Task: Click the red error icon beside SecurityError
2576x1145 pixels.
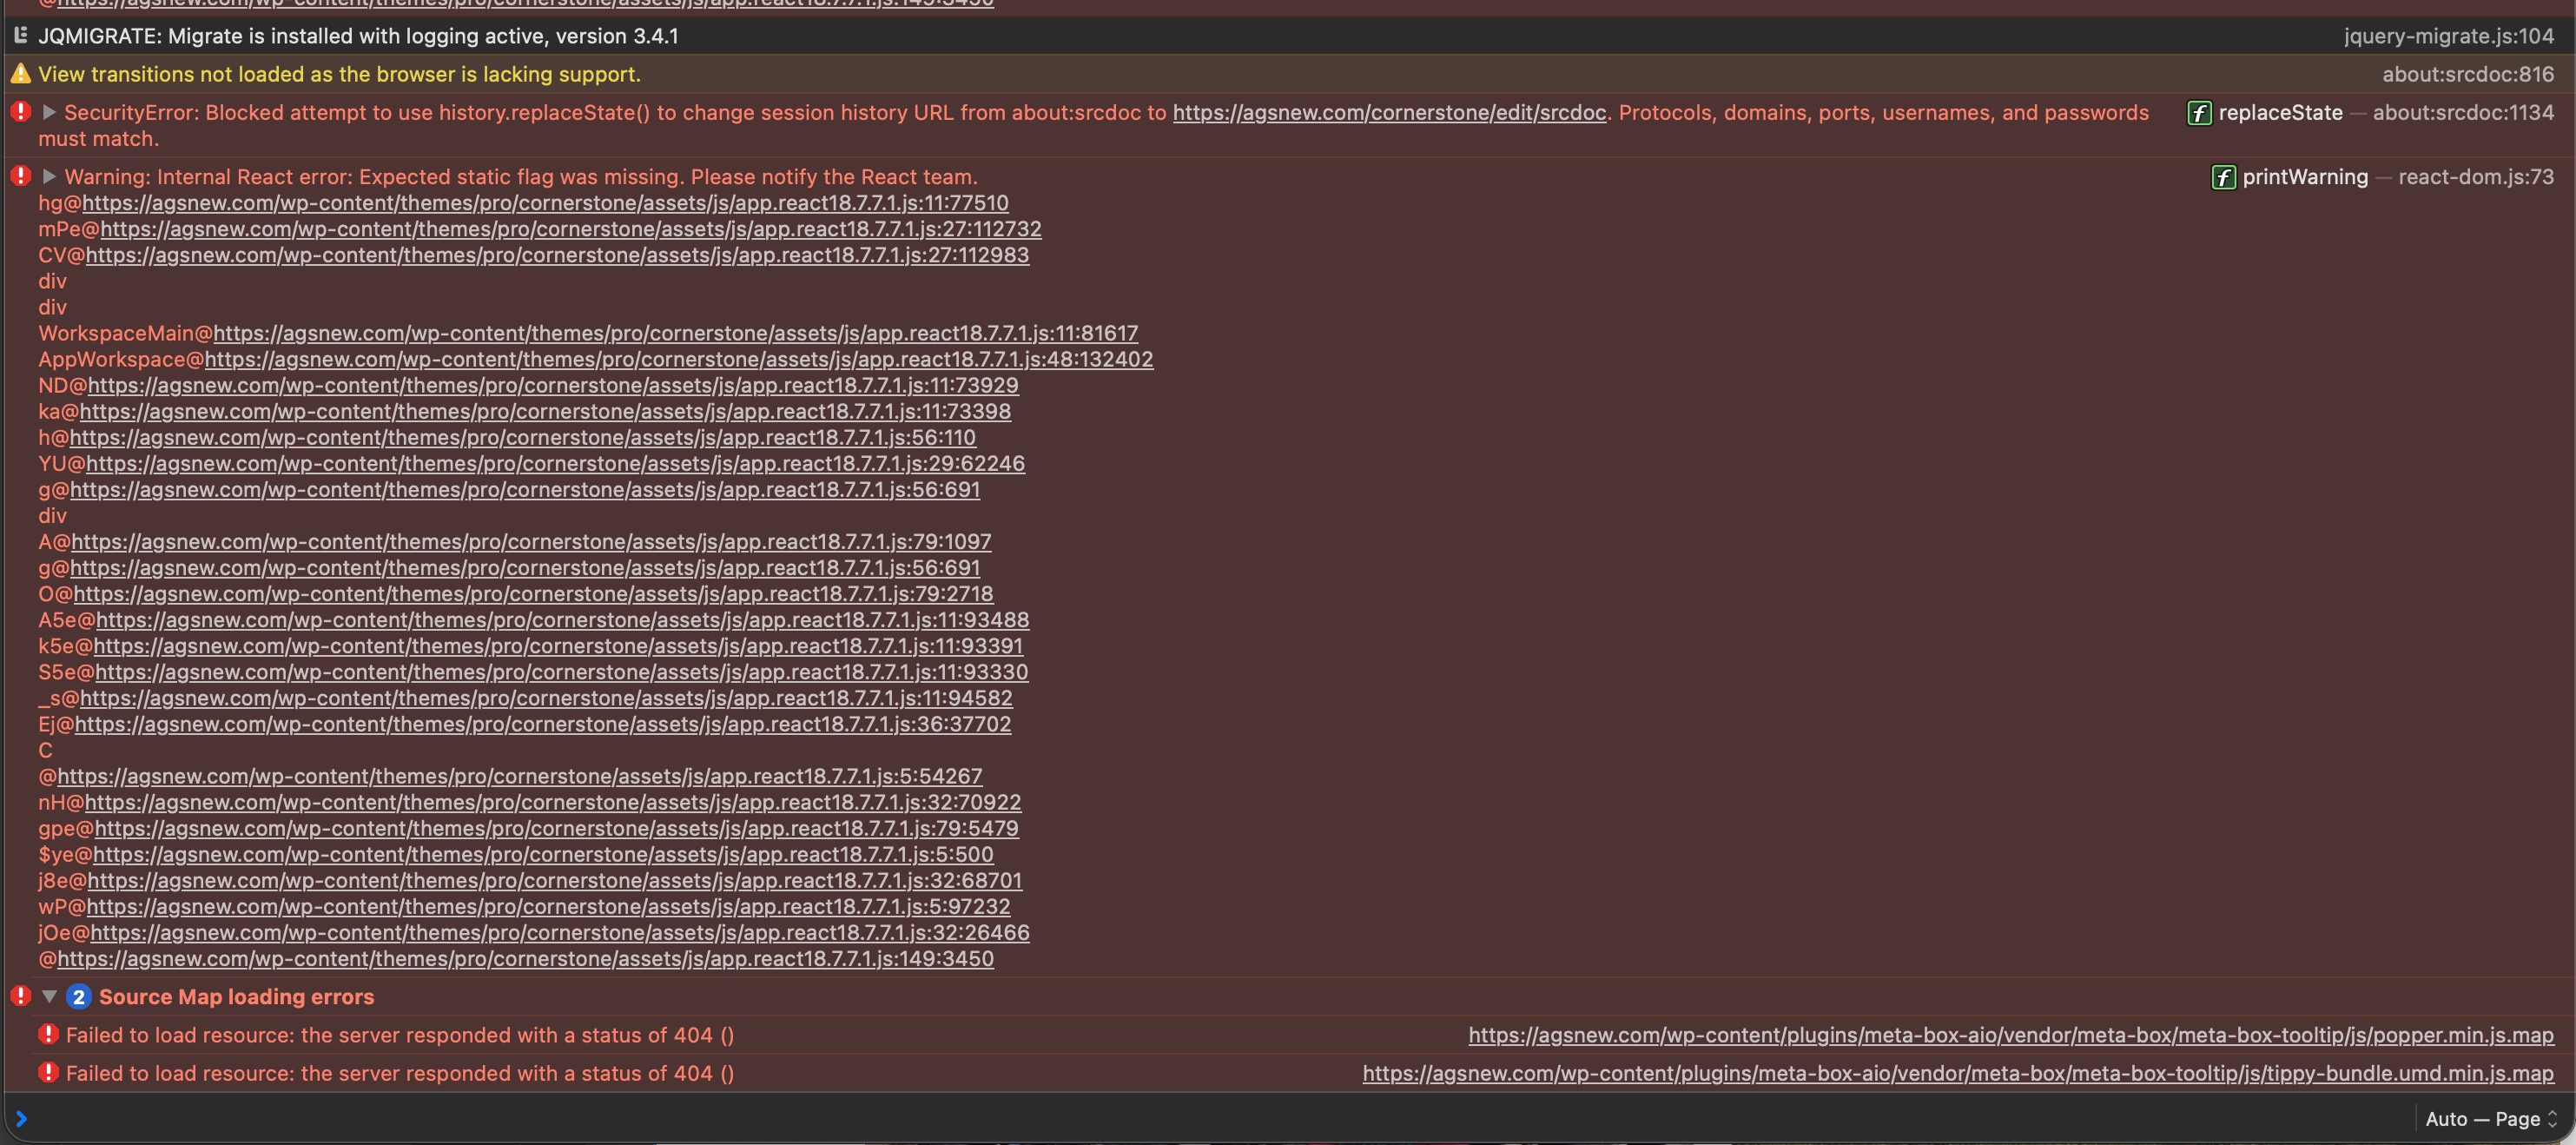Action: click(20, 112)
